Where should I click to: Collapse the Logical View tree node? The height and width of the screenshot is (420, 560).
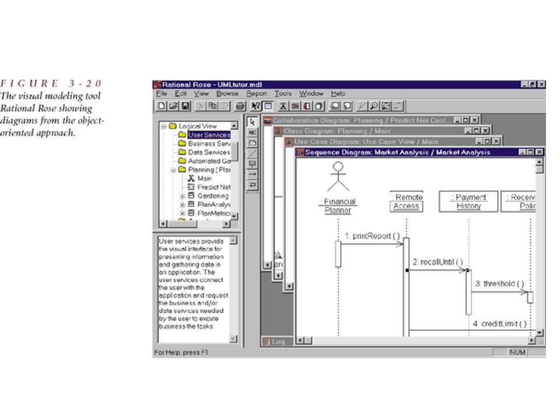[x=163, y=126]
